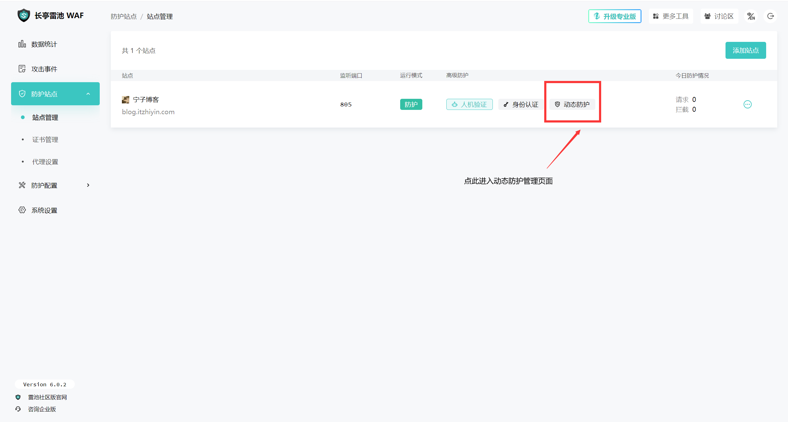Collapse the 防护站点 sidebar menu
788x422 pixels.
pos(88,94)
